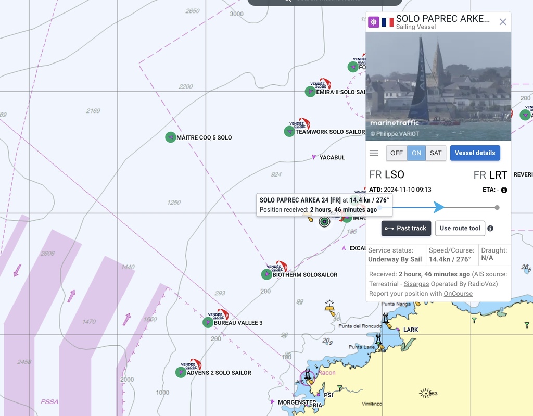Click the selected SOLO PAPREC ARKEA target marker

(325, 222)
